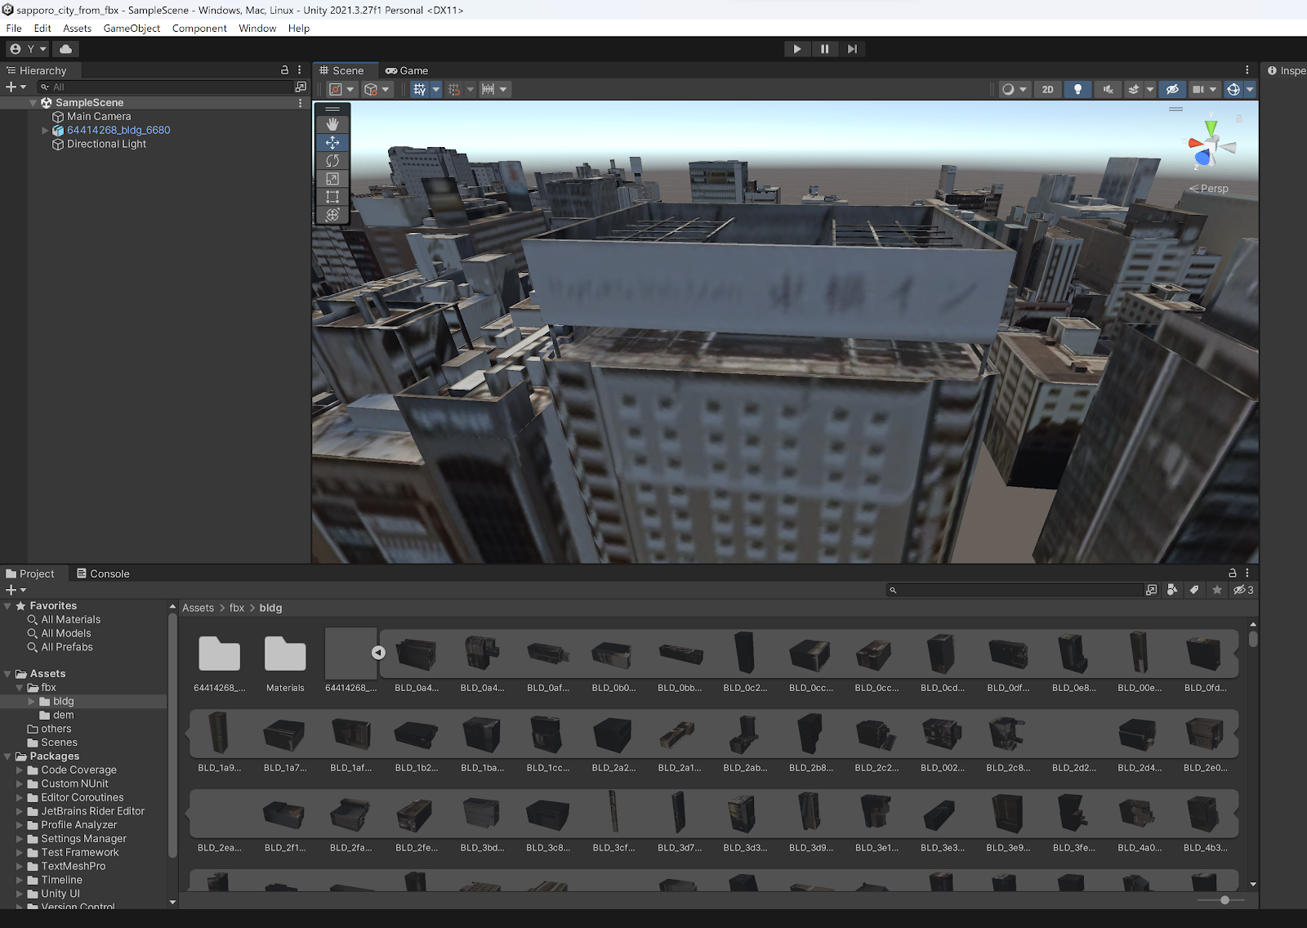This screenshot has height=928, width=1307.
Task: Lock the Hierarchy panel
Action: tap(284, 70)
